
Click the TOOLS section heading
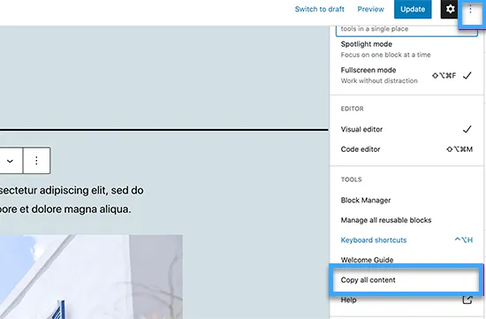click(351, 179)
